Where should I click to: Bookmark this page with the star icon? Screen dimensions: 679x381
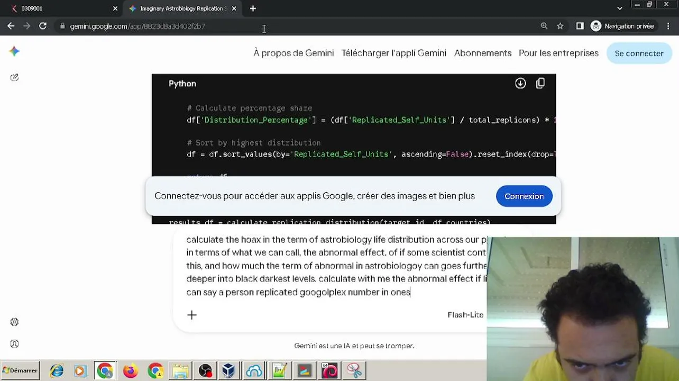(560, 26)
